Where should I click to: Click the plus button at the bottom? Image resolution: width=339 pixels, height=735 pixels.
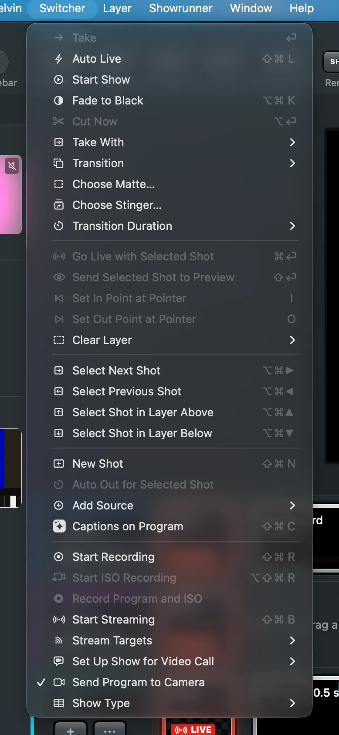pos(71,729)
